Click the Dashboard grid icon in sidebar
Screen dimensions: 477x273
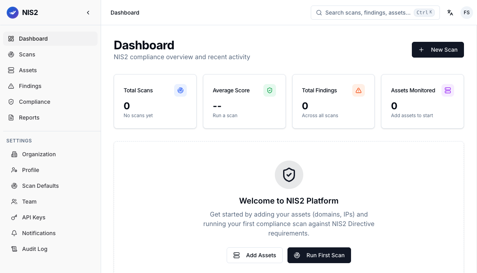(11, 39)
